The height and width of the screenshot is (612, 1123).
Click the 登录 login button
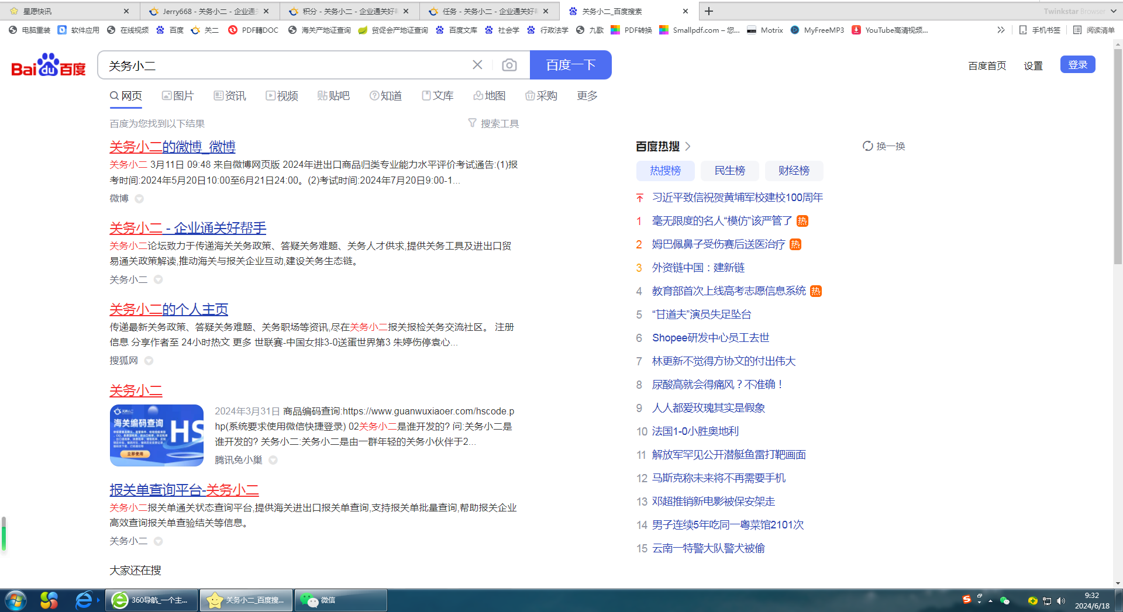(1077, 64)
